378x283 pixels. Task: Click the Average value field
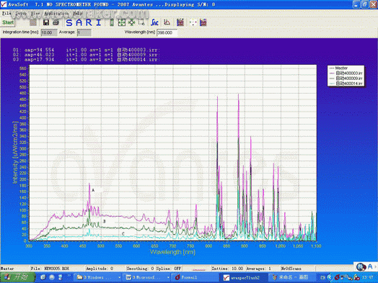tap(84, 32)
